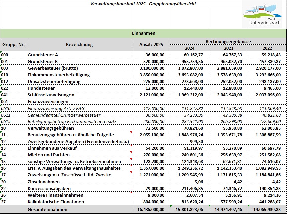Select the 2024 total '15.801.823,06'
Viewport: 287px width, 214px height.
tap(189, 209)
